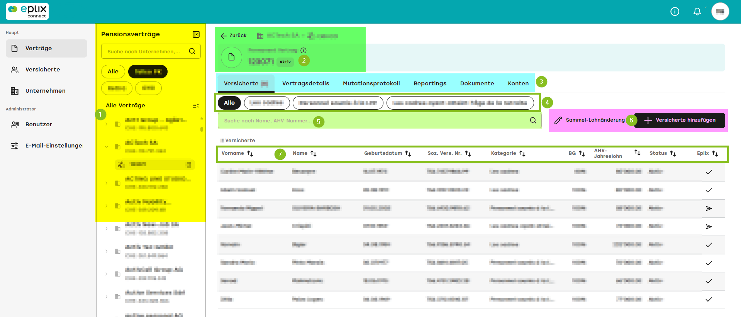The height and width of the screenshot is (317, 741).
Task: Expand the sixth company in contracts tree
Action: coord(107,251)
